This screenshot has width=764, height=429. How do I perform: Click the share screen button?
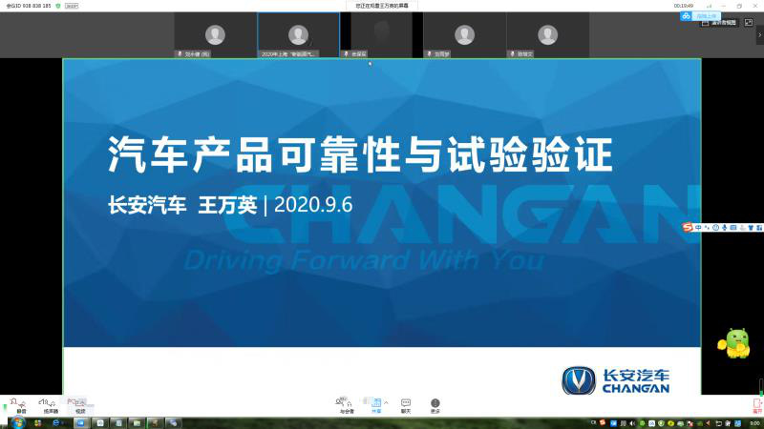[x=376, y=405]
